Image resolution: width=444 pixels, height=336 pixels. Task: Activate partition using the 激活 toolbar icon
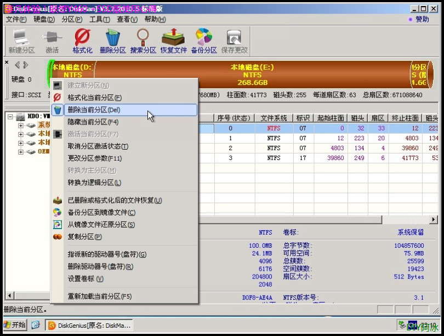pyautogui.click(x=50, y=41)
